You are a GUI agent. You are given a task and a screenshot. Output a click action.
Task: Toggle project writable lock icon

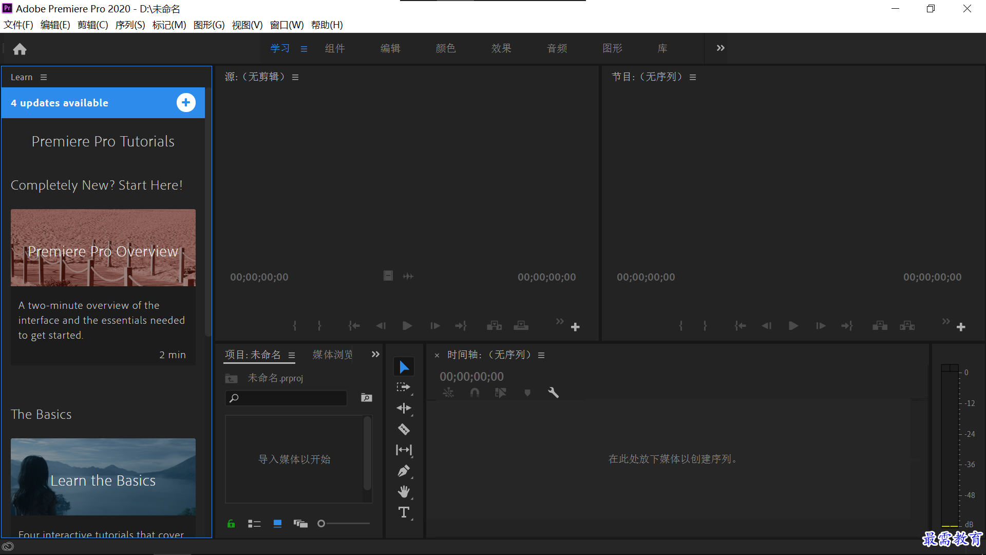click(231, 524)
